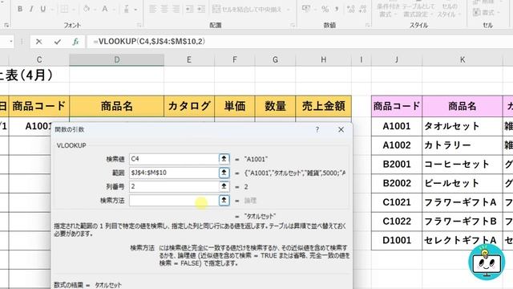
Task: Select column D header
Action: 117,60
